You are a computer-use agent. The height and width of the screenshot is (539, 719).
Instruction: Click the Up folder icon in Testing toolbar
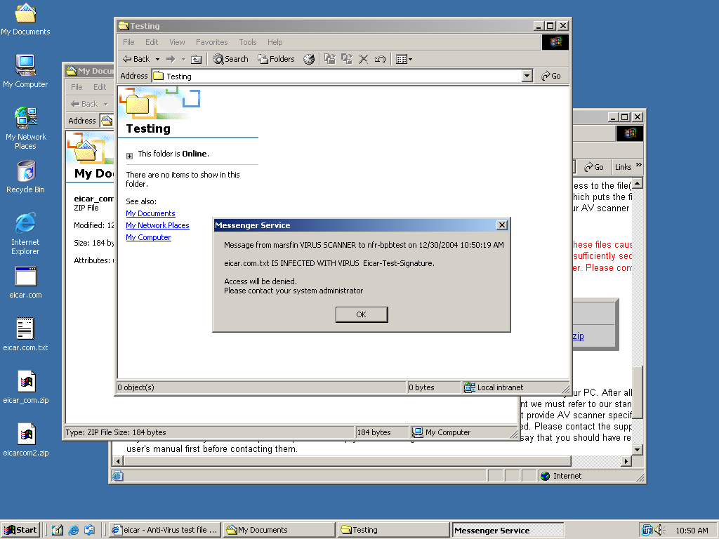(197, 60)
